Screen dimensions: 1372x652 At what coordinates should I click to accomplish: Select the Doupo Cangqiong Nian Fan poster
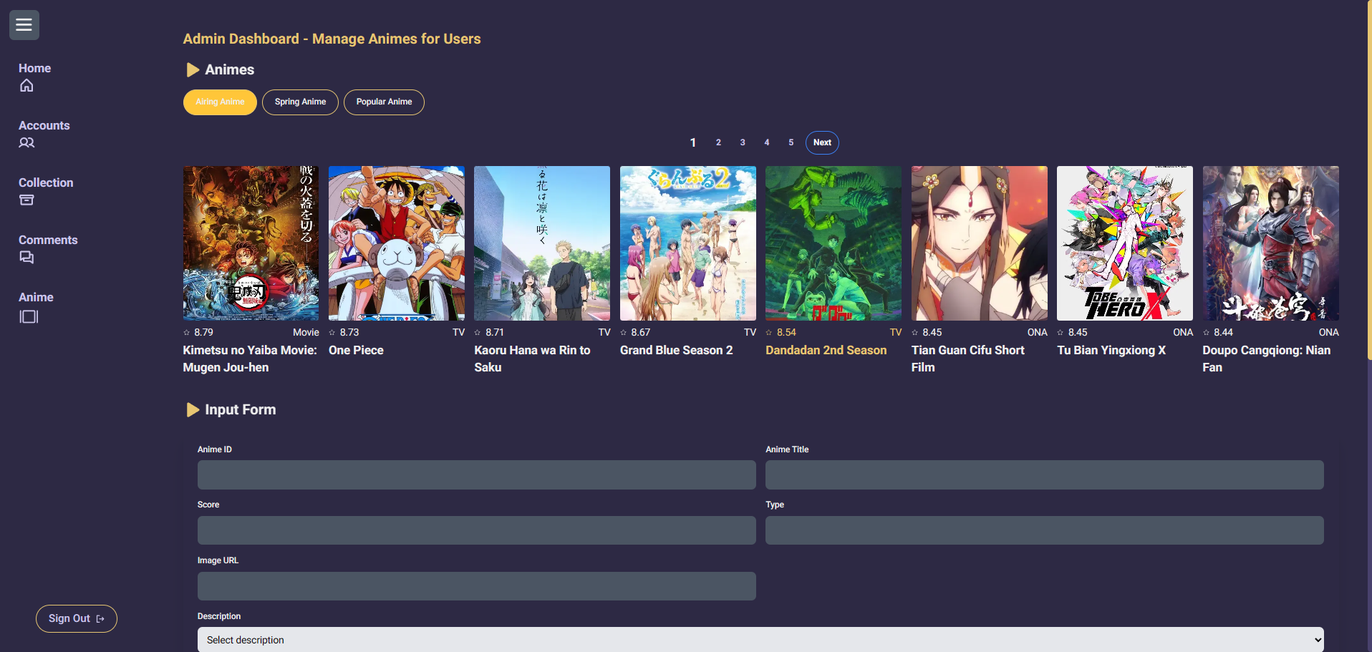[x=1271, y=243]
